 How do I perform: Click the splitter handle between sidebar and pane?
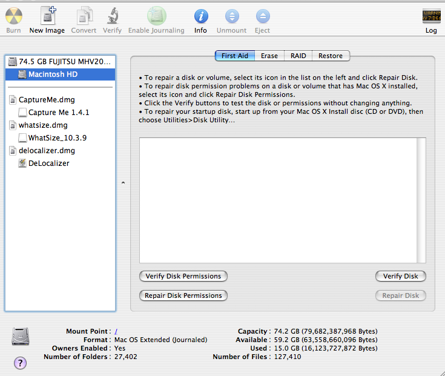pyautogui.click(x=123, y=183)
